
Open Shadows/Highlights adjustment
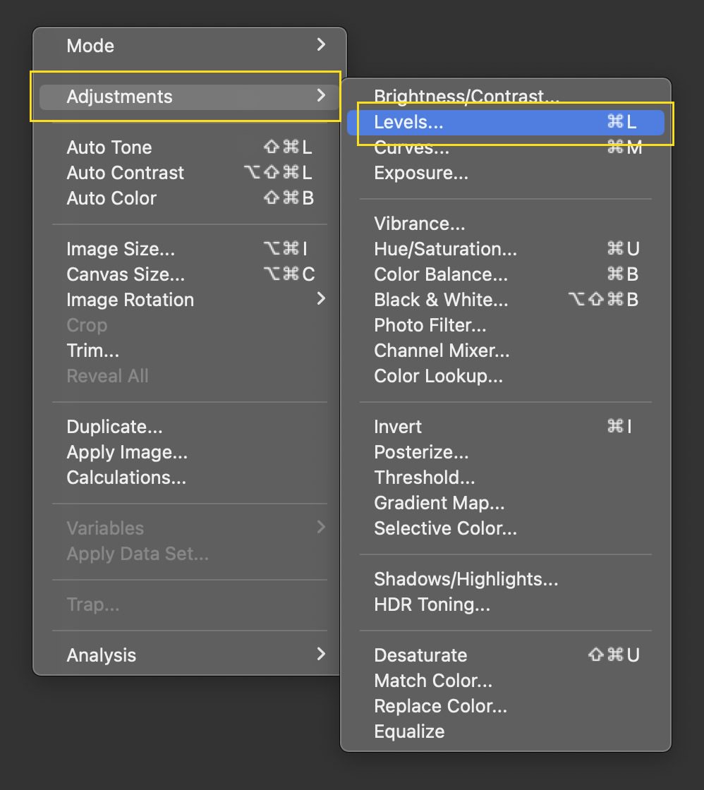(466, 579)
